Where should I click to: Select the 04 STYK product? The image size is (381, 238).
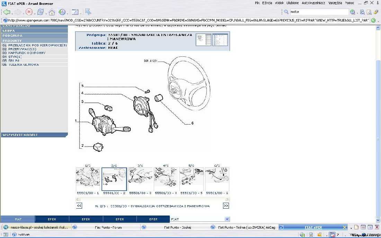point(12,57)
